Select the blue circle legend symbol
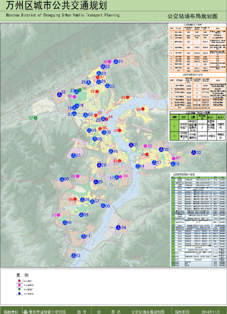This screenshot has width=227, height=314. coord(19,294)
